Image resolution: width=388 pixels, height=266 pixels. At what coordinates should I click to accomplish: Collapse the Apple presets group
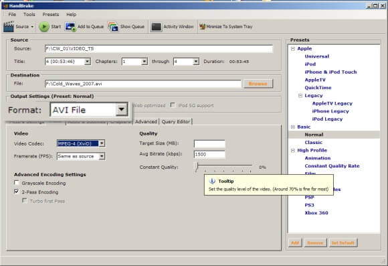tap(293, 49)
